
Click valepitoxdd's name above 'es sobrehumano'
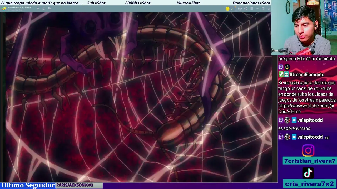310,120
